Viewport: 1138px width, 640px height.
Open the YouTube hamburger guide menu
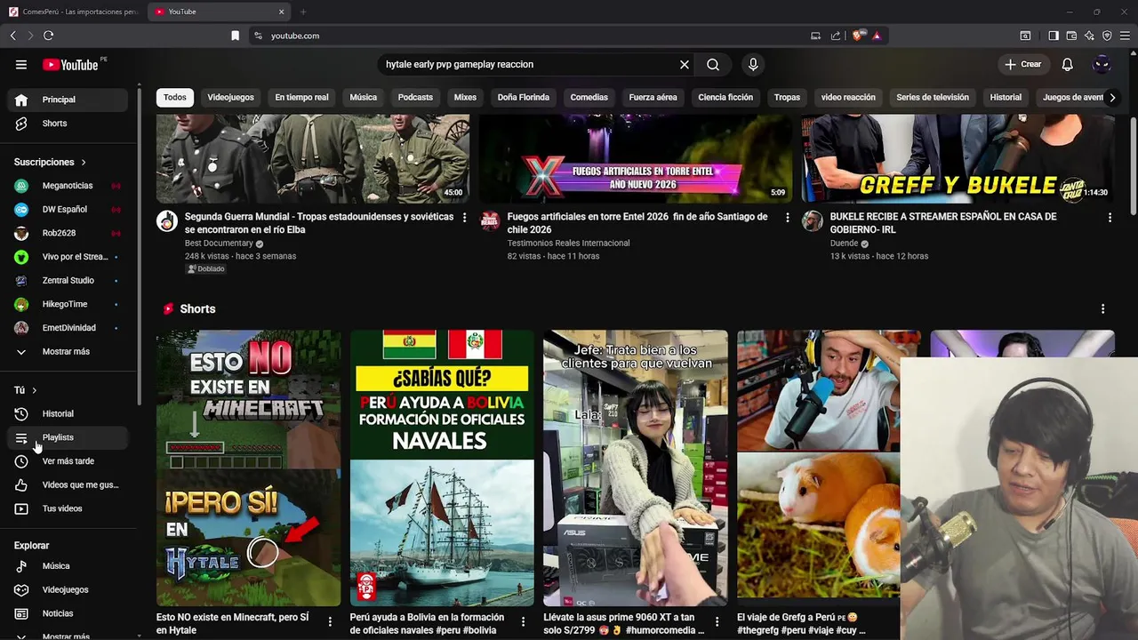tap(21, 64)
